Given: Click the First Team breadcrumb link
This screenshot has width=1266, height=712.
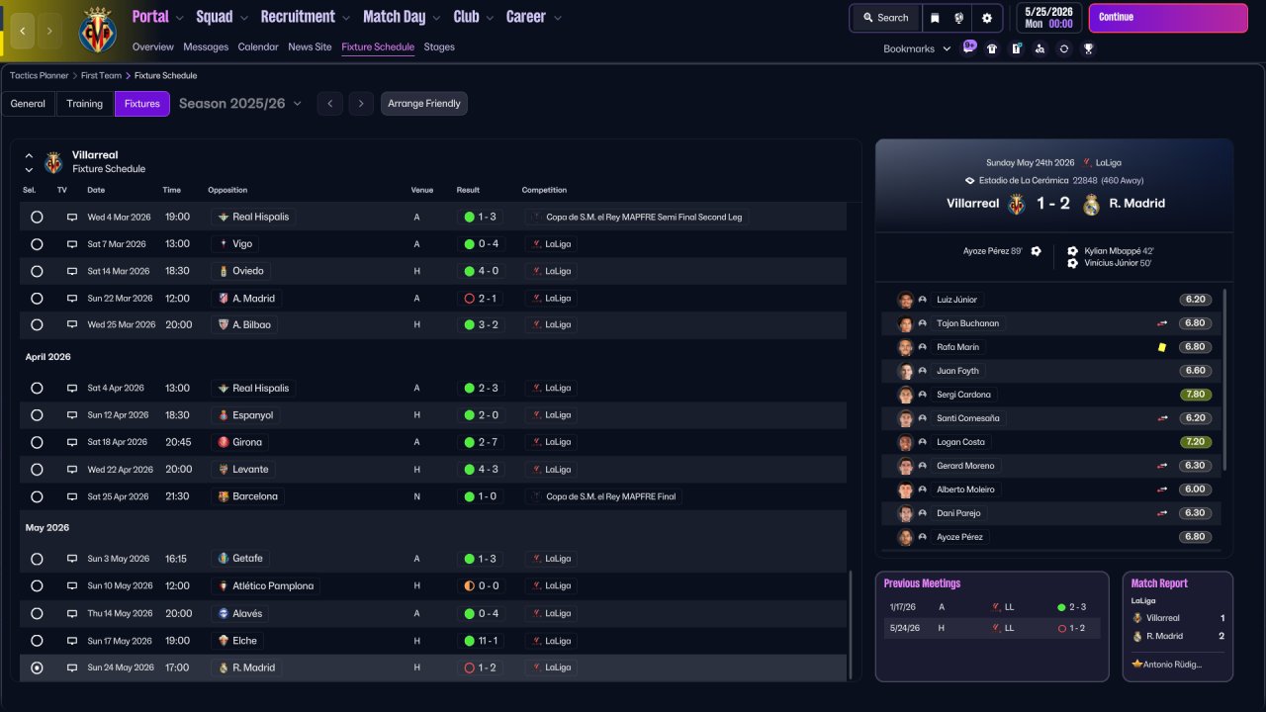Looking at the screenshot, I should click(102, 75).
